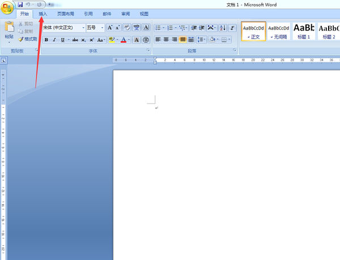The width and height of the screenshot is (340, 260).
Task: Click the ruler tab selector L box
Action: [x=4, y=61]
